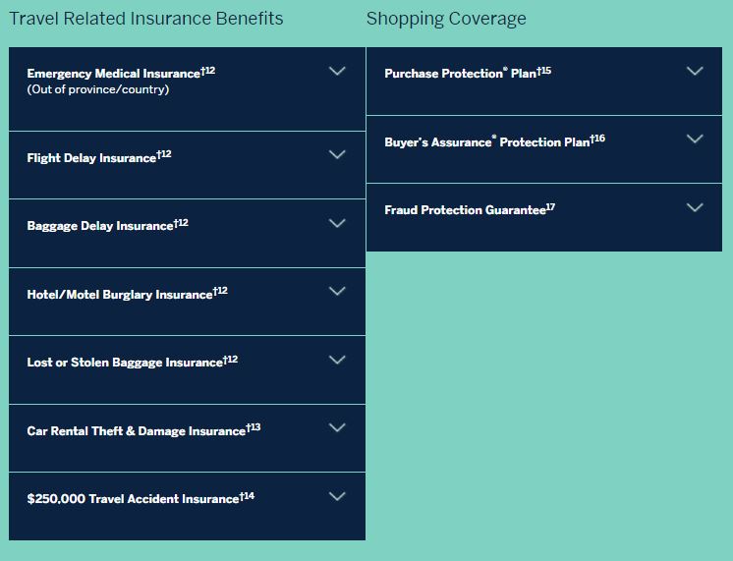Click chevron beside Baggage Delay Insurance
This screenshot has height=561, width=733.
(x=337, y=224)
